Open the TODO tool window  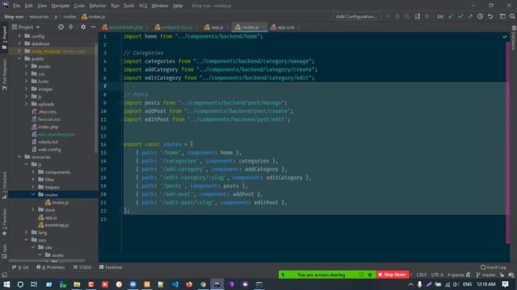tap(82, 267)
